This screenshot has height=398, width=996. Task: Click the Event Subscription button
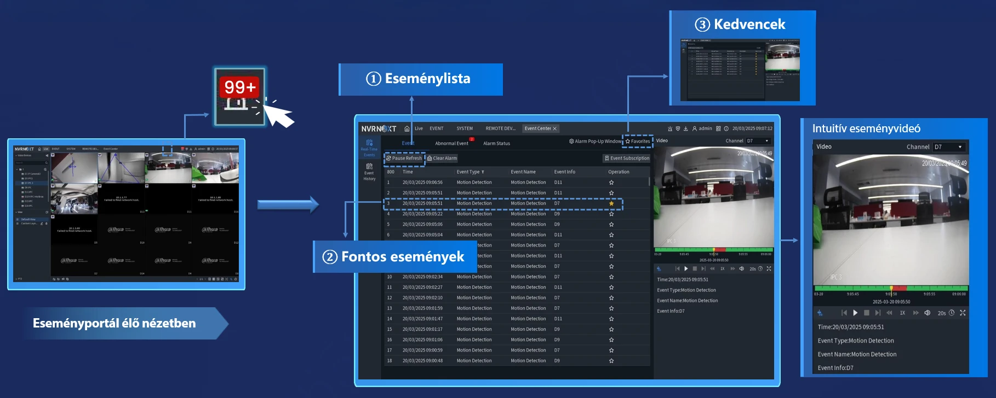[x=627, y=159]
